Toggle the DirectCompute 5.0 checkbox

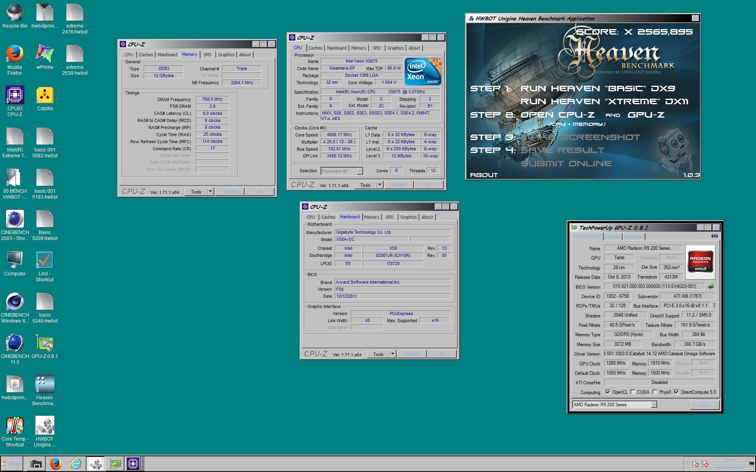click(676, 392)
